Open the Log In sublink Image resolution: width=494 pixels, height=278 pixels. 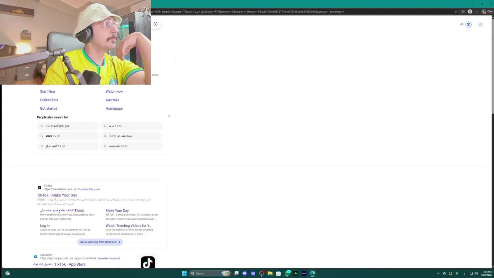pos(45,226)
